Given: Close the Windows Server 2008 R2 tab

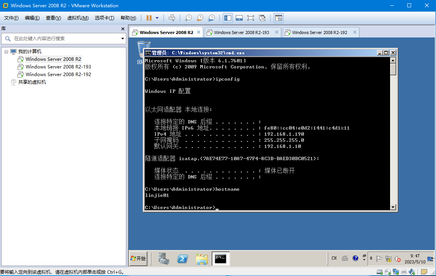Looking at the screenshot, I should click(x=199, y=32).
